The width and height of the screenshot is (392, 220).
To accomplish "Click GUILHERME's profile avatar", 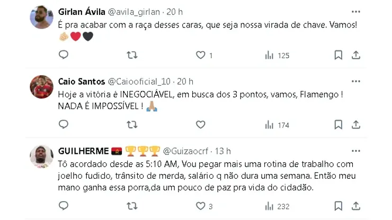I will click(x=41, y=157).
